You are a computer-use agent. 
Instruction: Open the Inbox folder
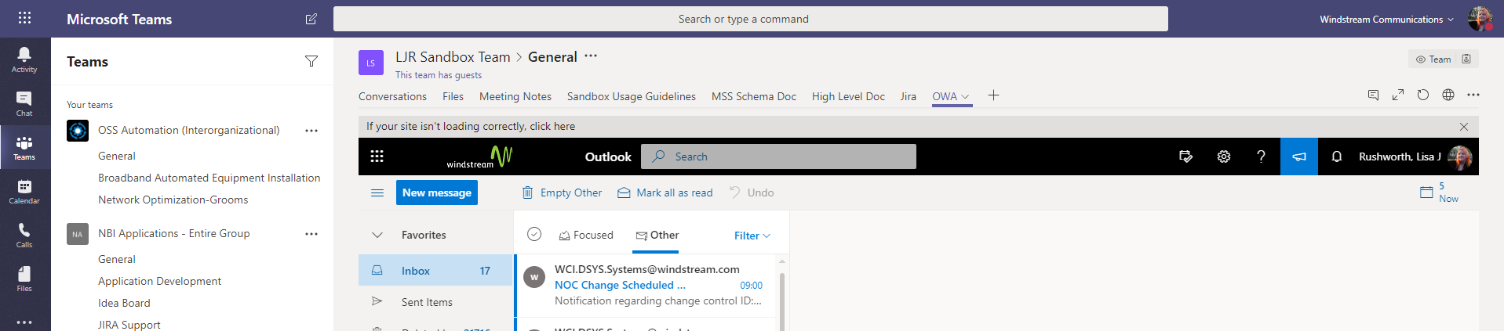click(x=435, y=271)
